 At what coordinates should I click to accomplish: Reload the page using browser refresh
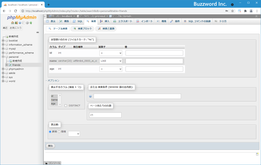(15, 11)
